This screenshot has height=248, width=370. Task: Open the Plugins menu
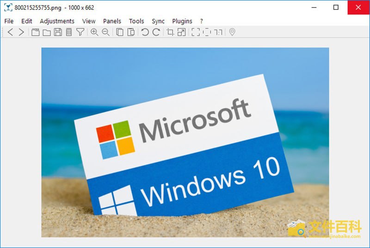pyautogui.click(x=182, y=21)
